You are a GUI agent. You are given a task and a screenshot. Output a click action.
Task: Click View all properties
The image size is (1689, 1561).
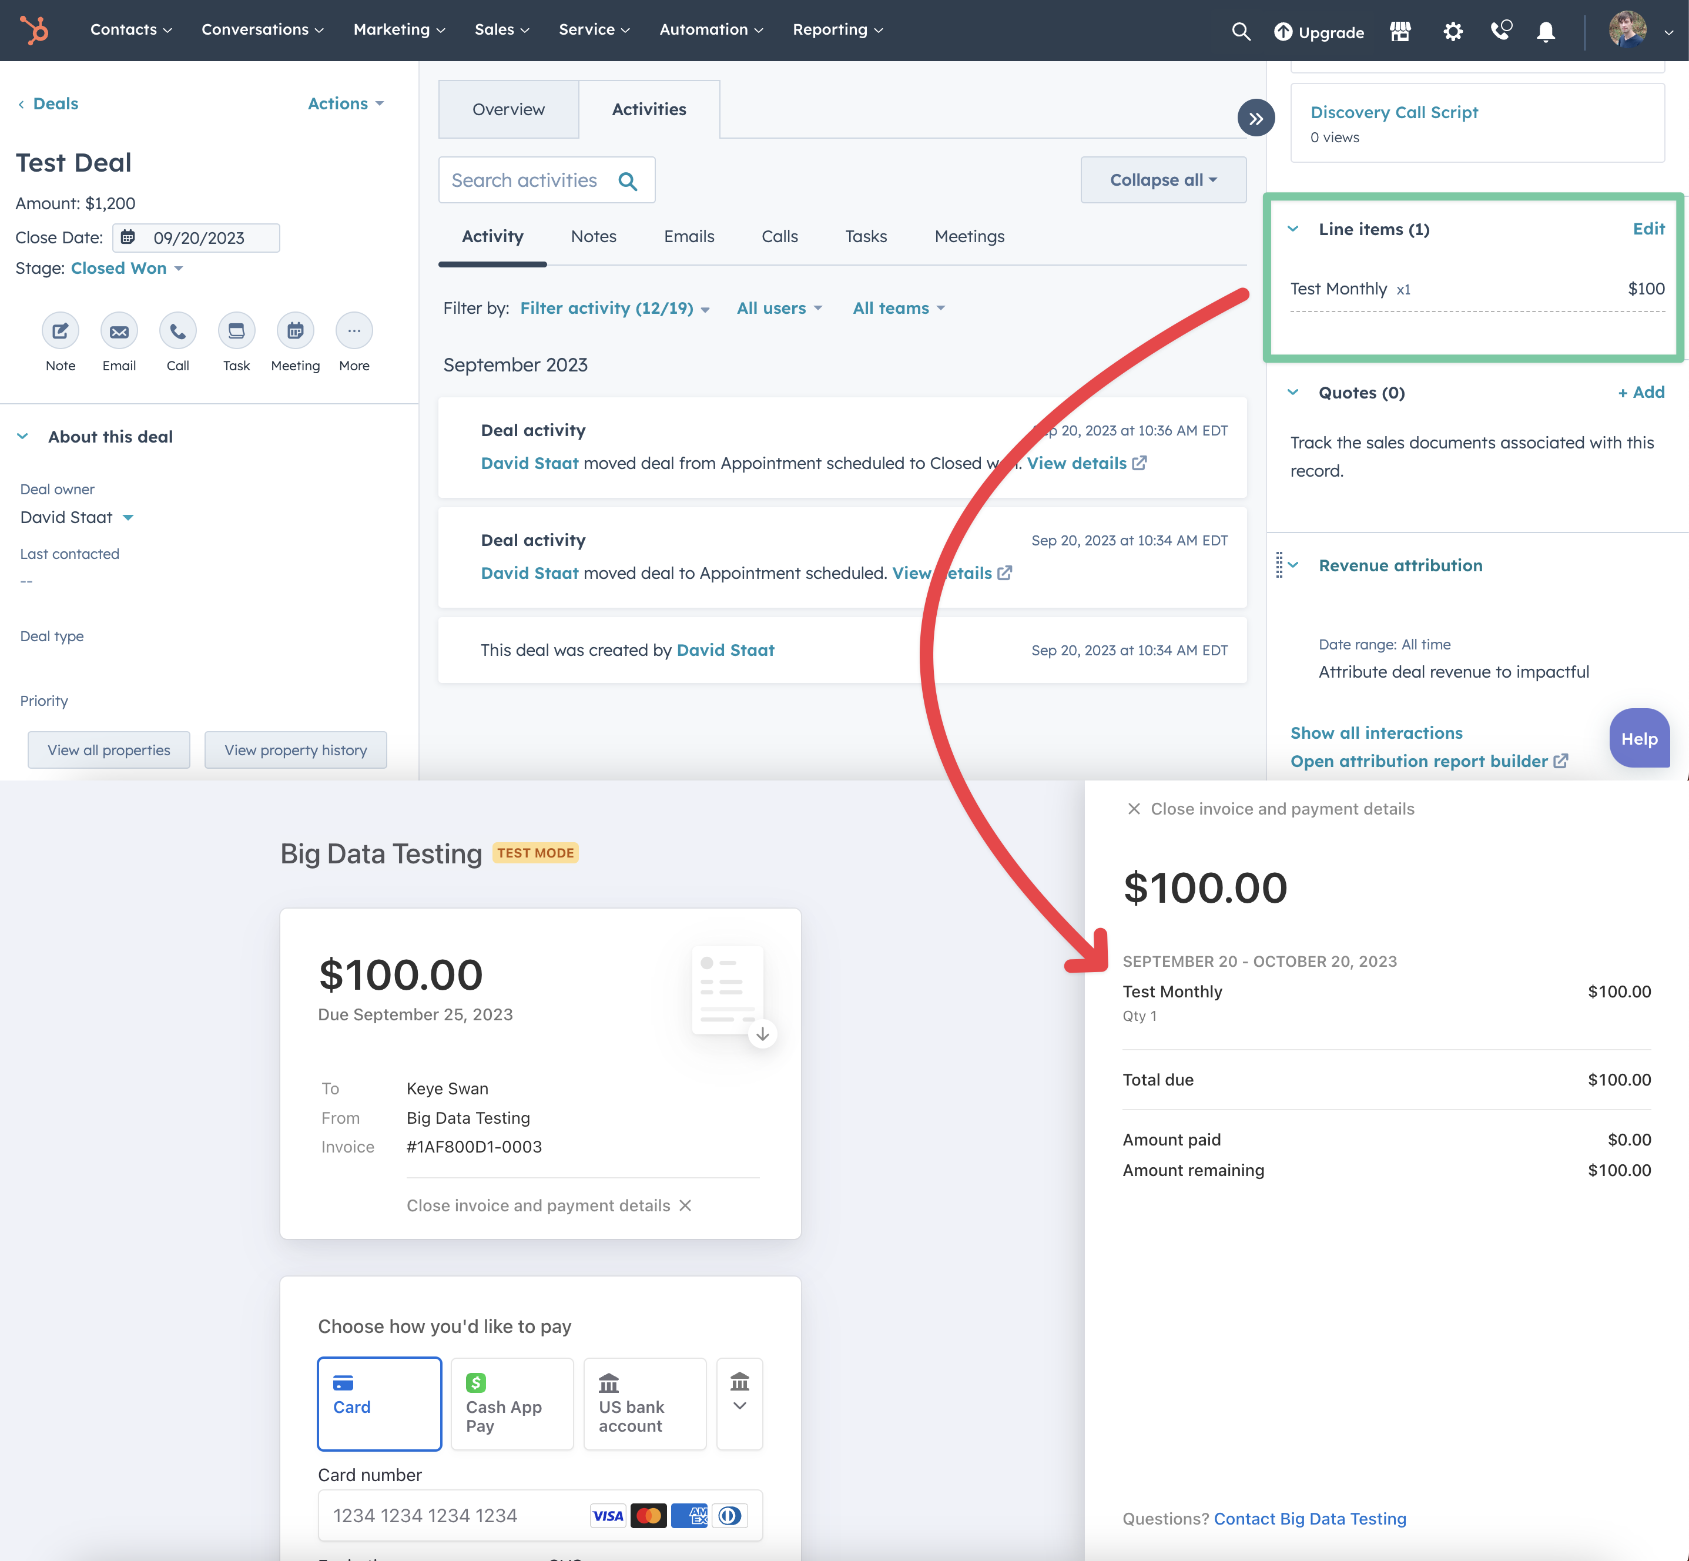[108, 749]
